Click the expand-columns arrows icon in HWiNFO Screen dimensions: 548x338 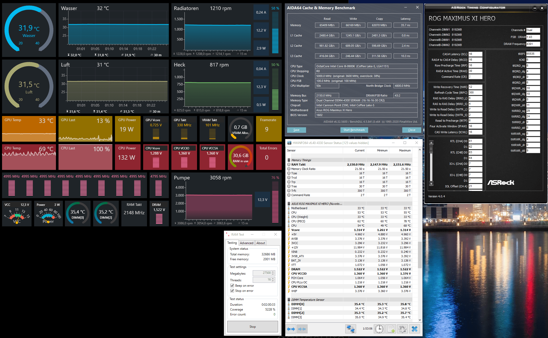click(291, 329)
